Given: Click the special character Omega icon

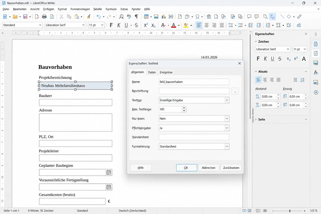Looking at the screenshot, I should click(x=198, y=17).
